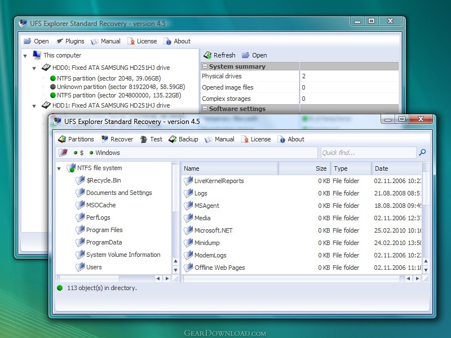This screenshot has height=338, width=451.
Task: Select the System Volume Information folder
Action: 118,255
